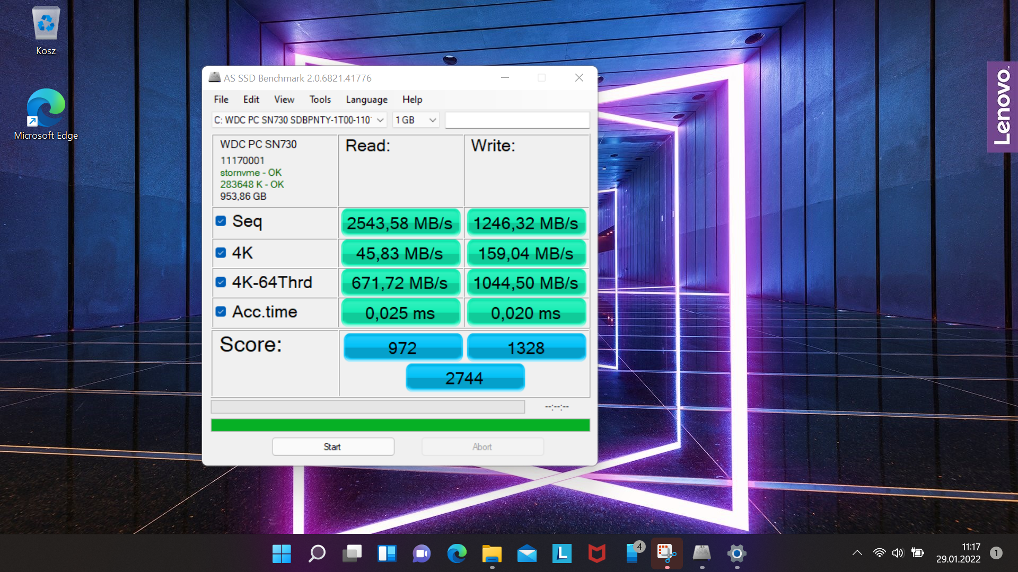Open the Tools menu
This screenshot has height=572, width=1018.
pyautogui.click(x=320, y=100)
